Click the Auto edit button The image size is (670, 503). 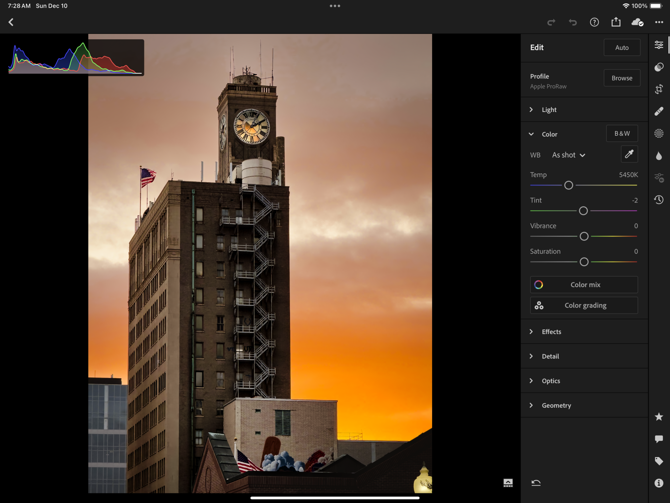click(622, 48)
